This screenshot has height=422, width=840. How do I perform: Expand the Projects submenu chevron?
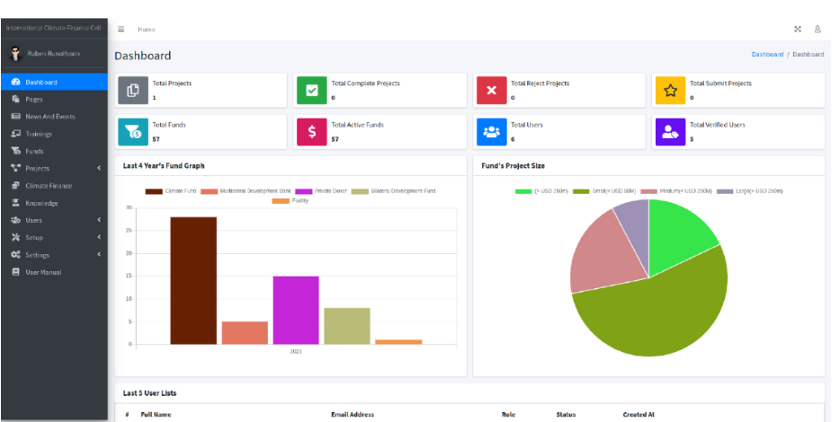pos(99,168)
